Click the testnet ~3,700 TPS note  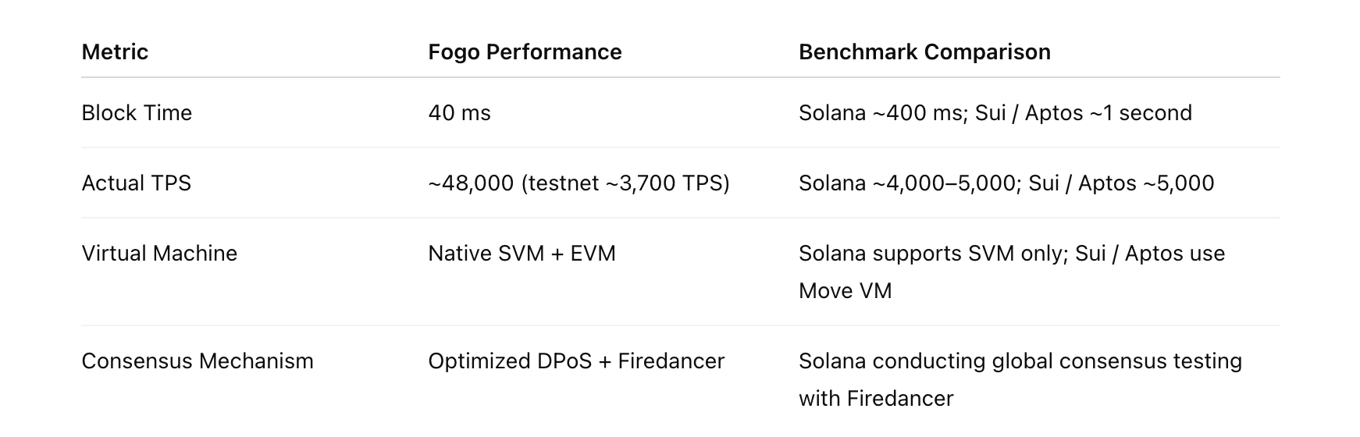pyautogui.click(x=626, y=183)
